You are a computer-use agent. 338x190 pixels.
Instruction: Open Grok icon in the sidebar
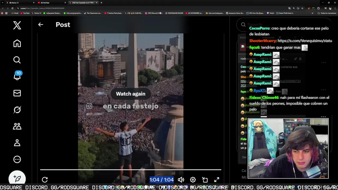(17, 110)
